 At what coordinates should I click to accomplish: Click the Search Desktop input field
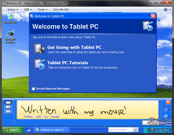[x=120, y=130]
